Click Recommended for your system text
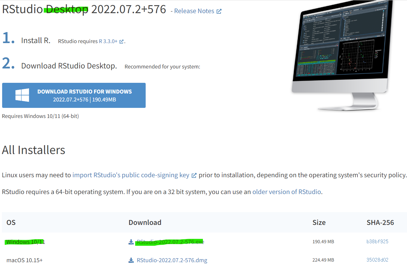Viewport: 407px width, 268px height. 162,67
